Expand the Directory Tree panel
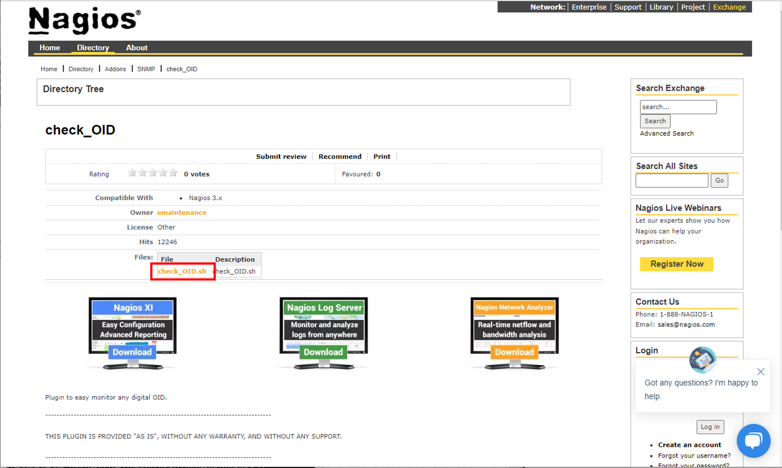The height and width of the screenshot is (468, 782). (x=303, y=92)
